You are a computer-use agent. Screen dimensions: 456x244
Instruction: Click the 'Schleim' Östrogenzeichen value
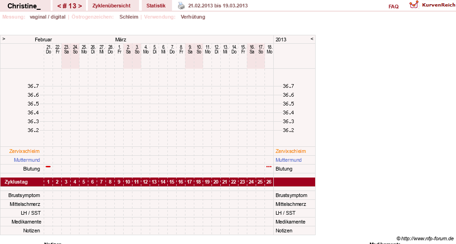(x=129, y=17)
